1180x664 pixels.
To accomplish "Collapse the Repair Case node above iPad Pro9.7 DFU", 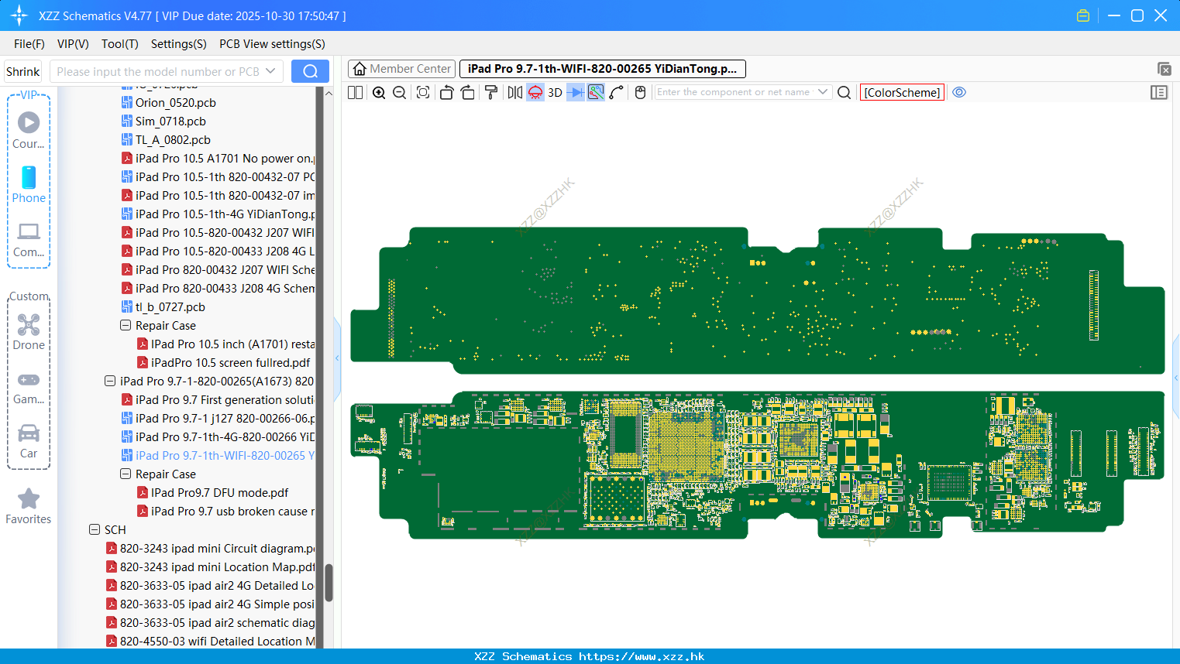I will (126, 474).
